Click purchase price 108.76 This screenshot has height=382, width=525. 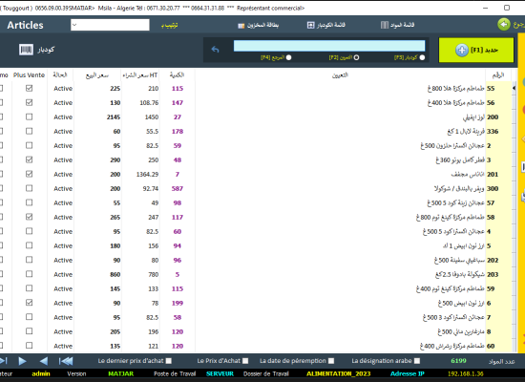click(149, 102)
